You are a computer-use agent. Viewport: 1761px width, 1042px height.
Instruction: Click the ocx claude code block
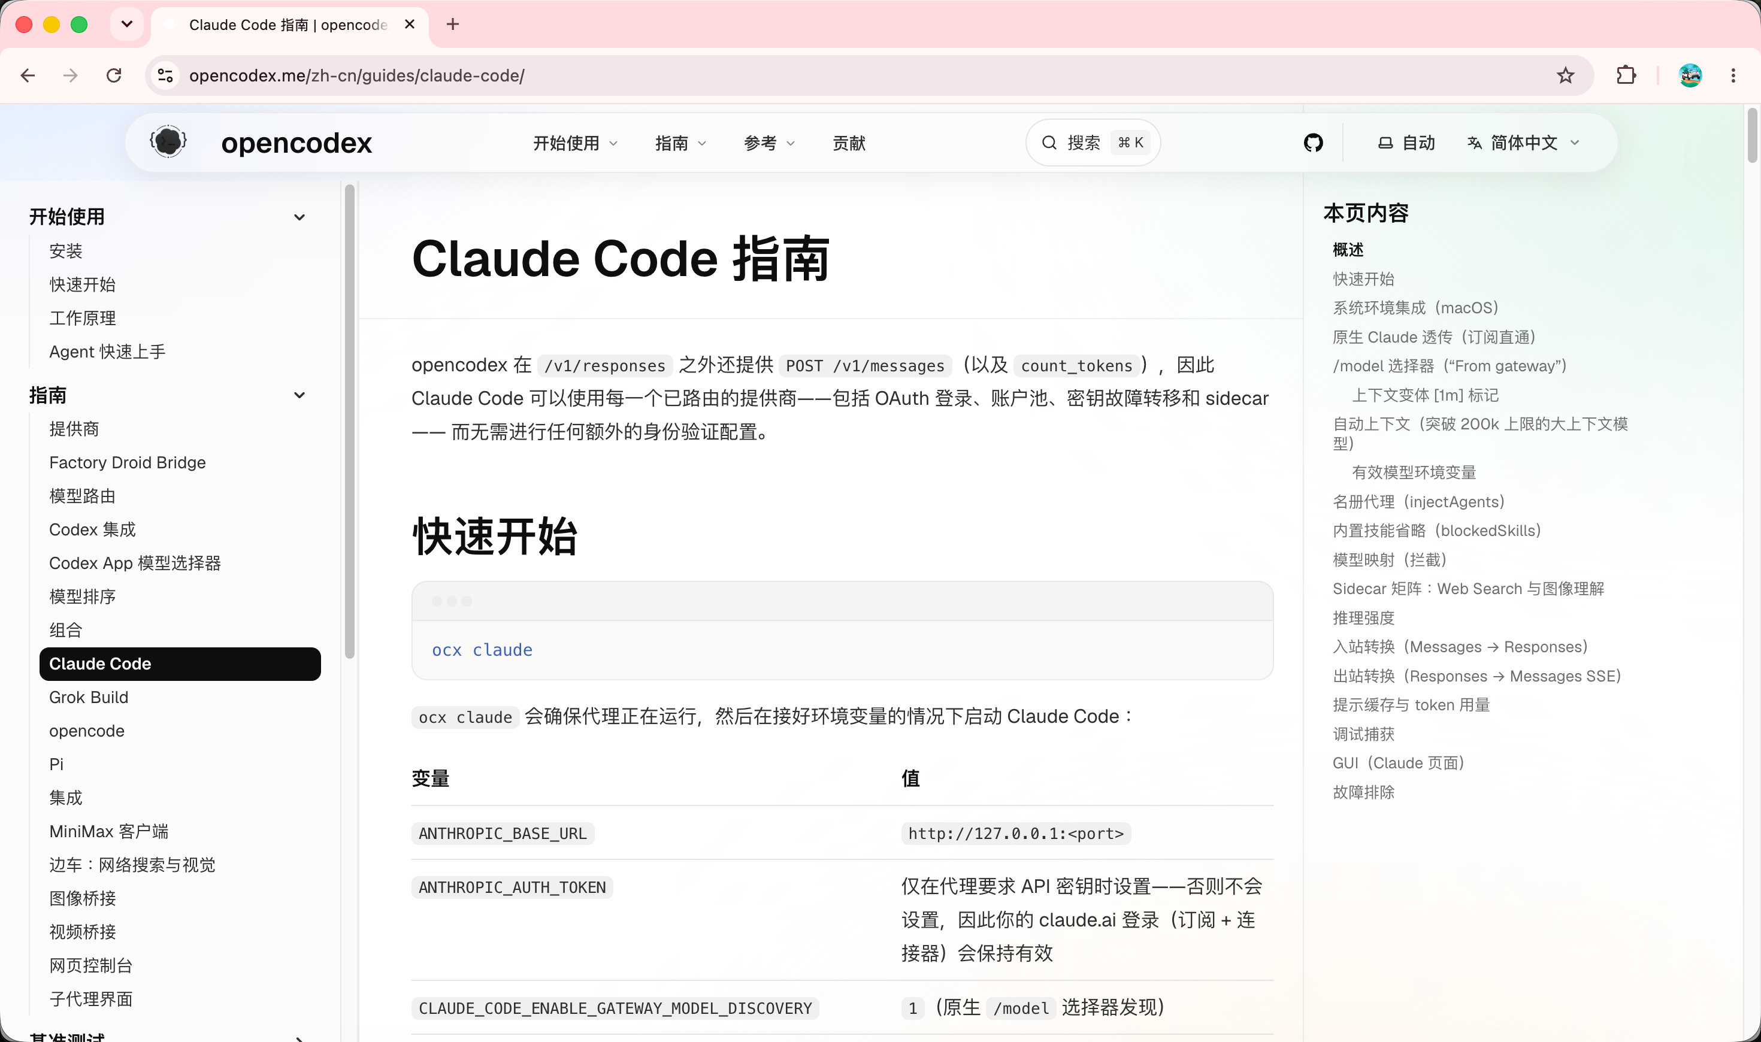842,631
